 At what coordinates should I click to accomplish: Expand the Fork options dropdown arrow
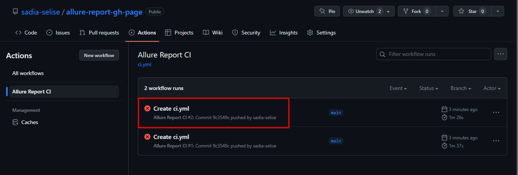coord(442,11)
